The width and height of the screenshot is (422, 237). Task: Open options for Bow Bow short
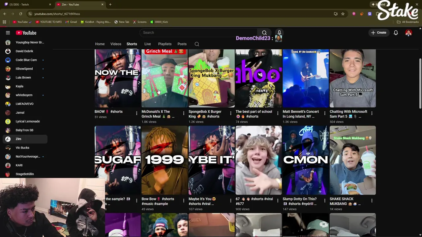pos(184,200)
